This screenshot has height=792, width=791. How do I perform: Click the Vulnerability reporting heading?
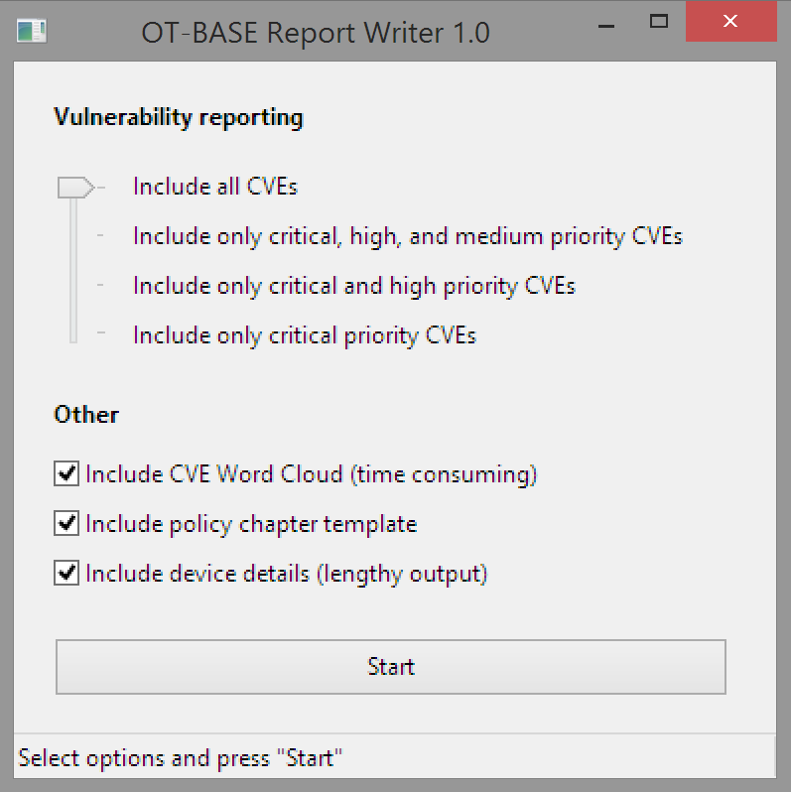click(x=179, y=118)
